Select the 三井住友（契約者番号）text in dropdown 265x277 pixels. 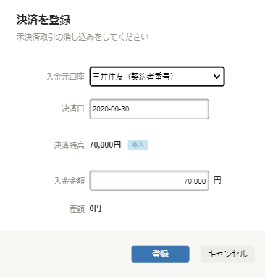[133, 77]
